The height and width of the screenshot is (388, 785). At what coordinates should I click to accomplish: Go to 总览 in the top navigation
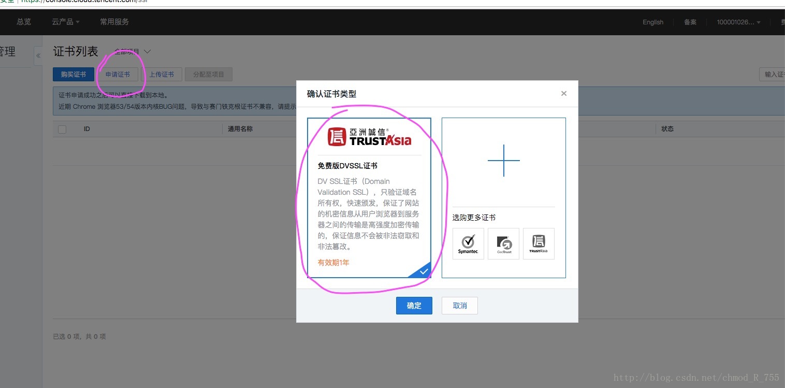coord(24,22)
